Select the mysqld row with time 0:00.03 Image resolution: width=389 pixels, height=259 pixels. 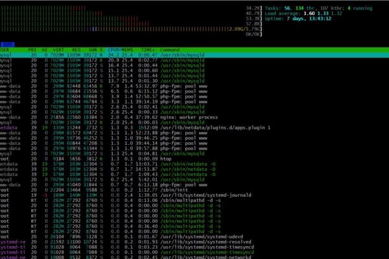point(194,122)
